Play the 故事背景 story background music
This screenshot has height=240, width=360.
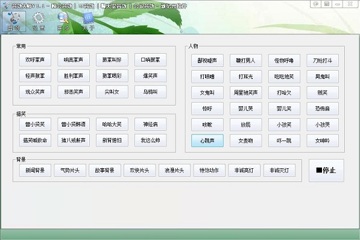click(105, 171)
